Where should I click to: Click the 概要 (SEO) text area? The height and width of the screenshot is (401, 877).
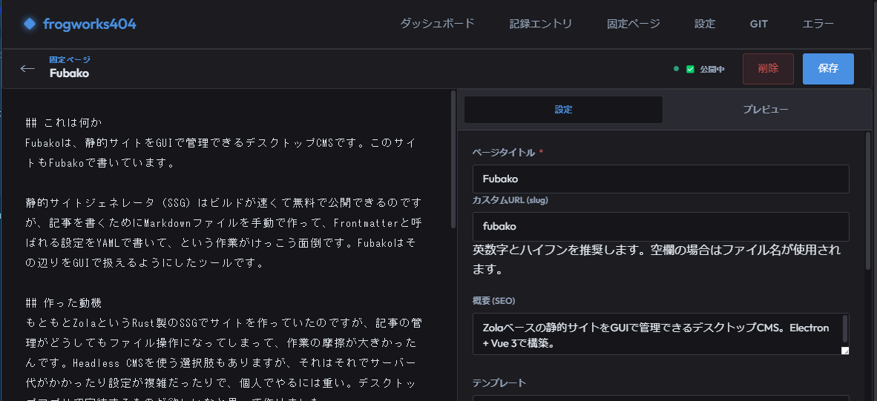660,334
